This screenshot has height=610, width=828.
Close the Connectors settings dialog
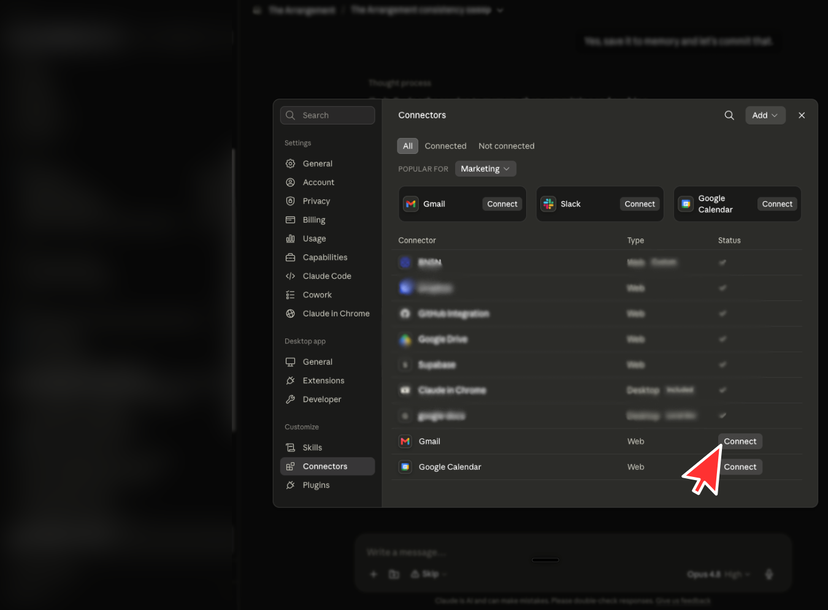[802, 115]
